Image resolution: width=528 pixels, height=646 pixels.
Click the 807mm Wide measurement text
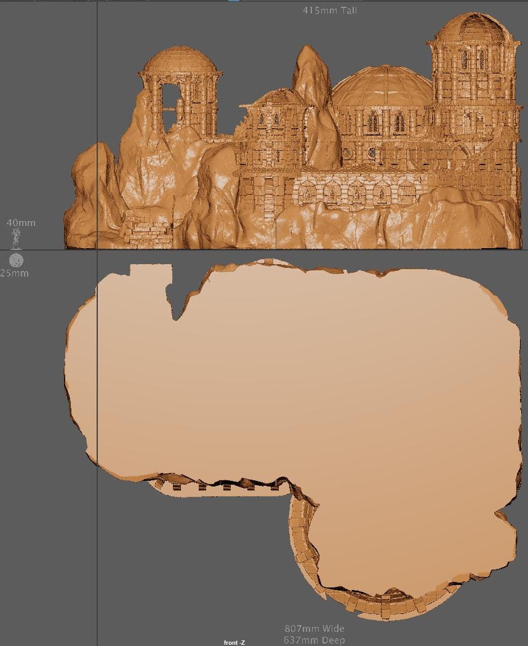314,628
